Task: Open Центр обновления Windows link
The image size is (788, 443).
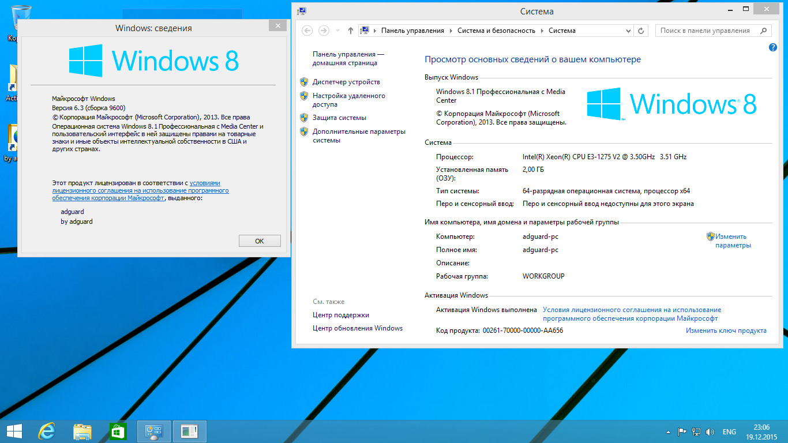Action: pyautogui.click(x=358, y=328)
